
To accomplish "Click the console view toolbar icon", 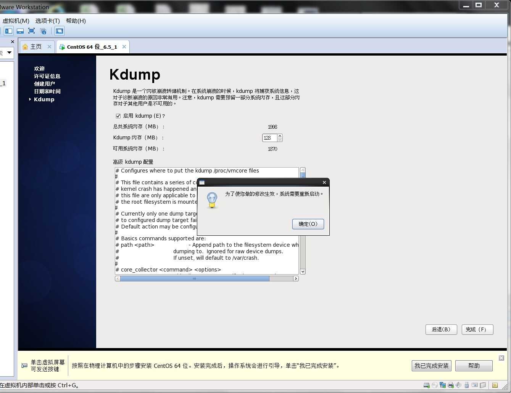I will coord(60,31).
